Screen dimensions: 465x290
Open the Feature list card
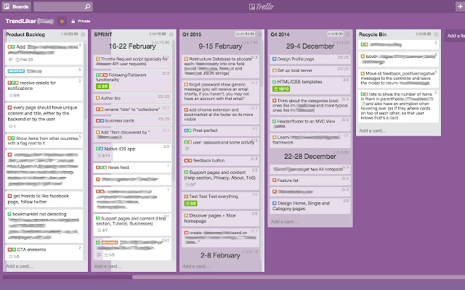[310, 181]
